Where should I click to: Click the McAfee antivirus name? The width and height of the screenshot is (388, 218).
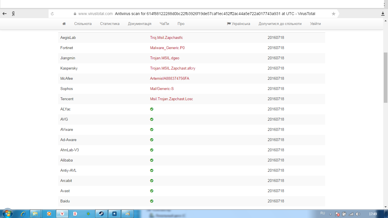[67, 79]
